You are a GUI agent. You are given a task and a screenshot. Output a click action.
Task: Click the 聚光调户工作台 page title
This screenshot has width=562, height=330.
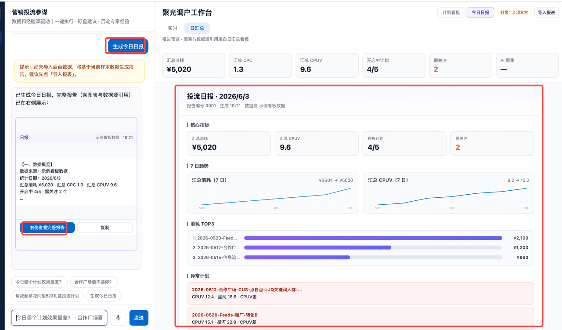coord(187,13)
